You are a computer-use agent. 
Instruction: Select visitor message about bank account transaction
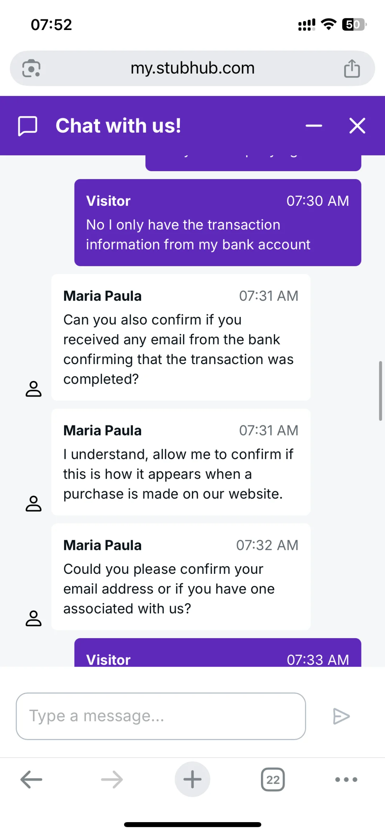[x=218, y=223]
